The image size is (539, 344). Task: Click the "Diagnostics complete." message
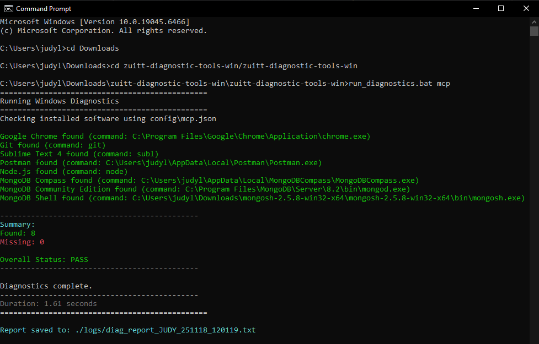46,286
